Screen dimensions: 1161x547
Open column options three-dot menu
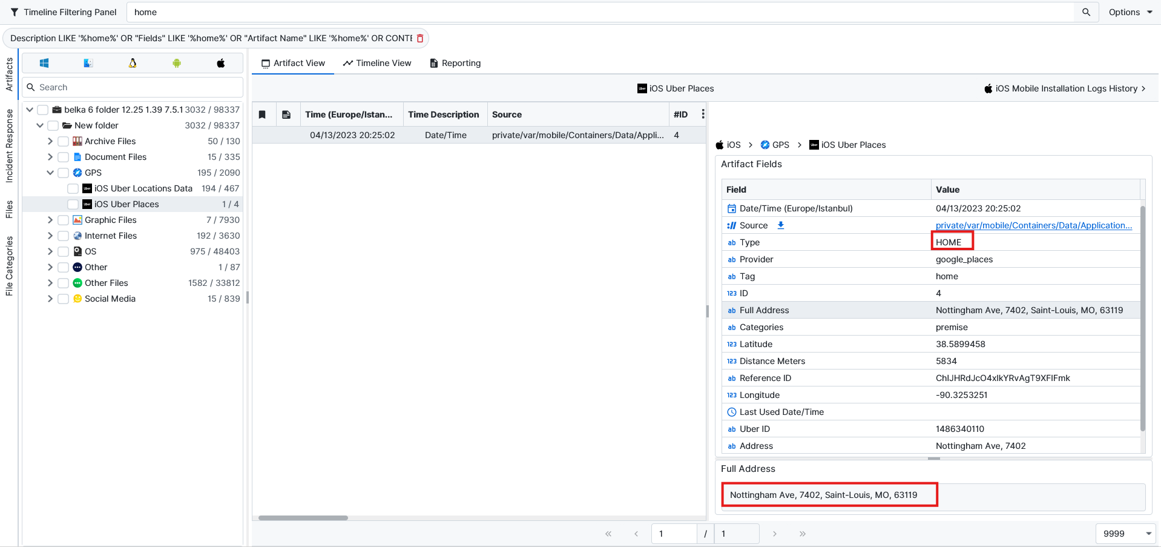tap(703, 114)
